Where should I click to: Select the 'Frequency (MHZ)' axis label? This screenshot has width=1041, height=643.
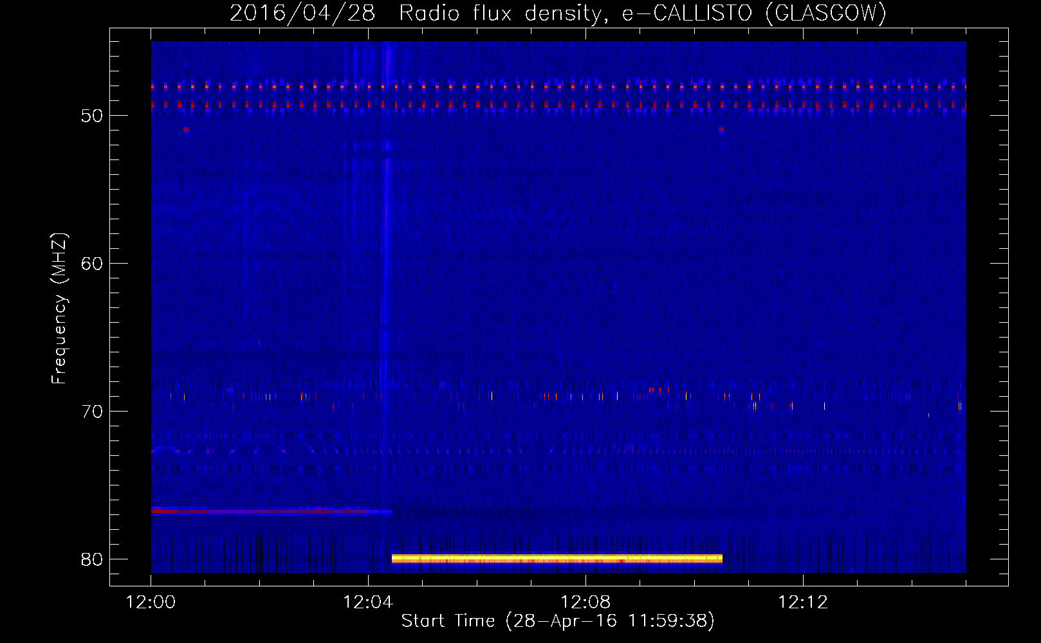[x=59, y=309]
